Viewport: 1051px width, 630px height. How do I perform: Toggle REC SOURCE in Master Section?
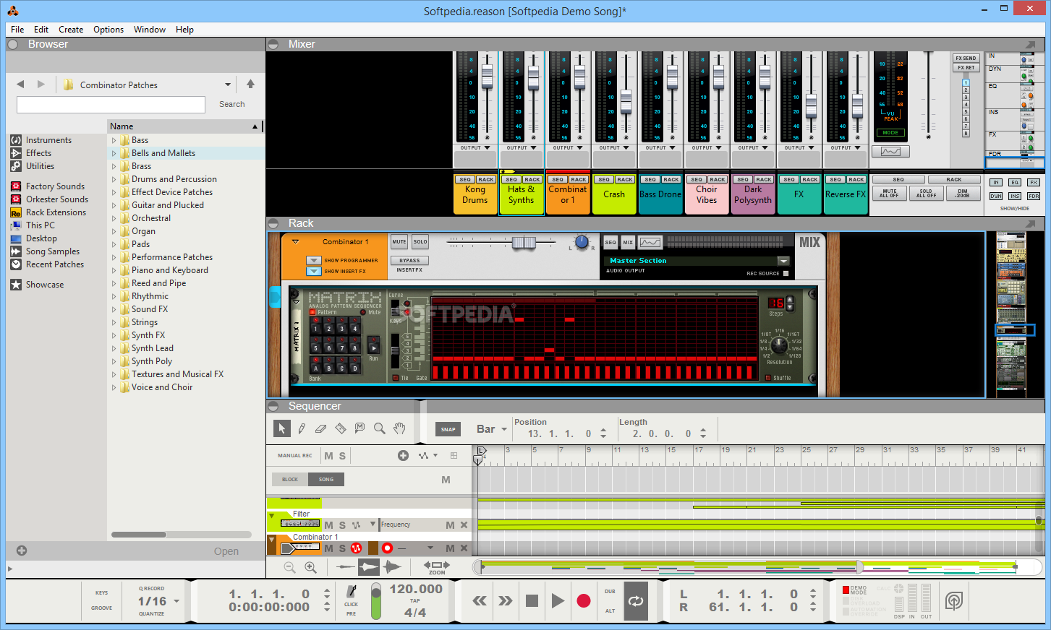coord(786,273)
